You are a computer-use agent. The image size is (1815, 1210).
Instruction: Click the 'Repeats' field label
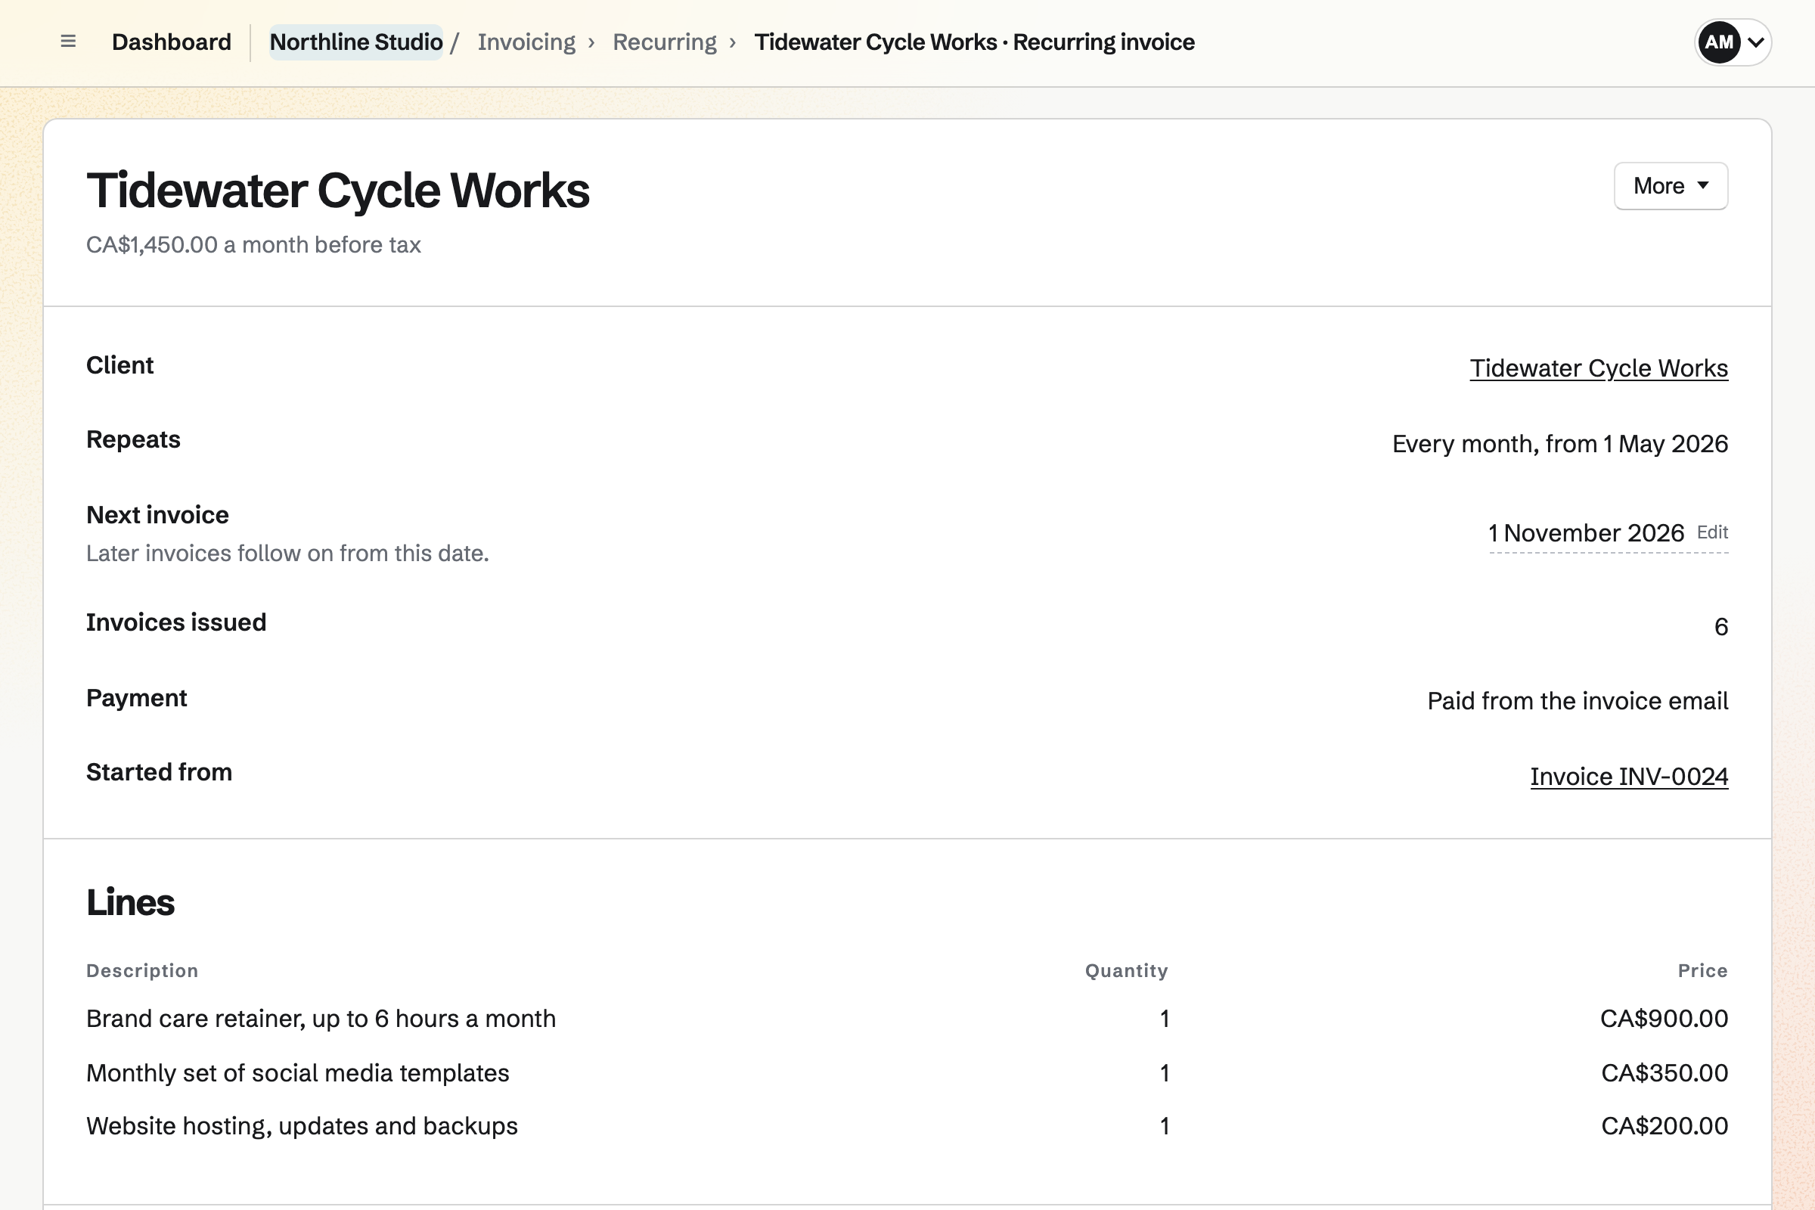(134, 439)
